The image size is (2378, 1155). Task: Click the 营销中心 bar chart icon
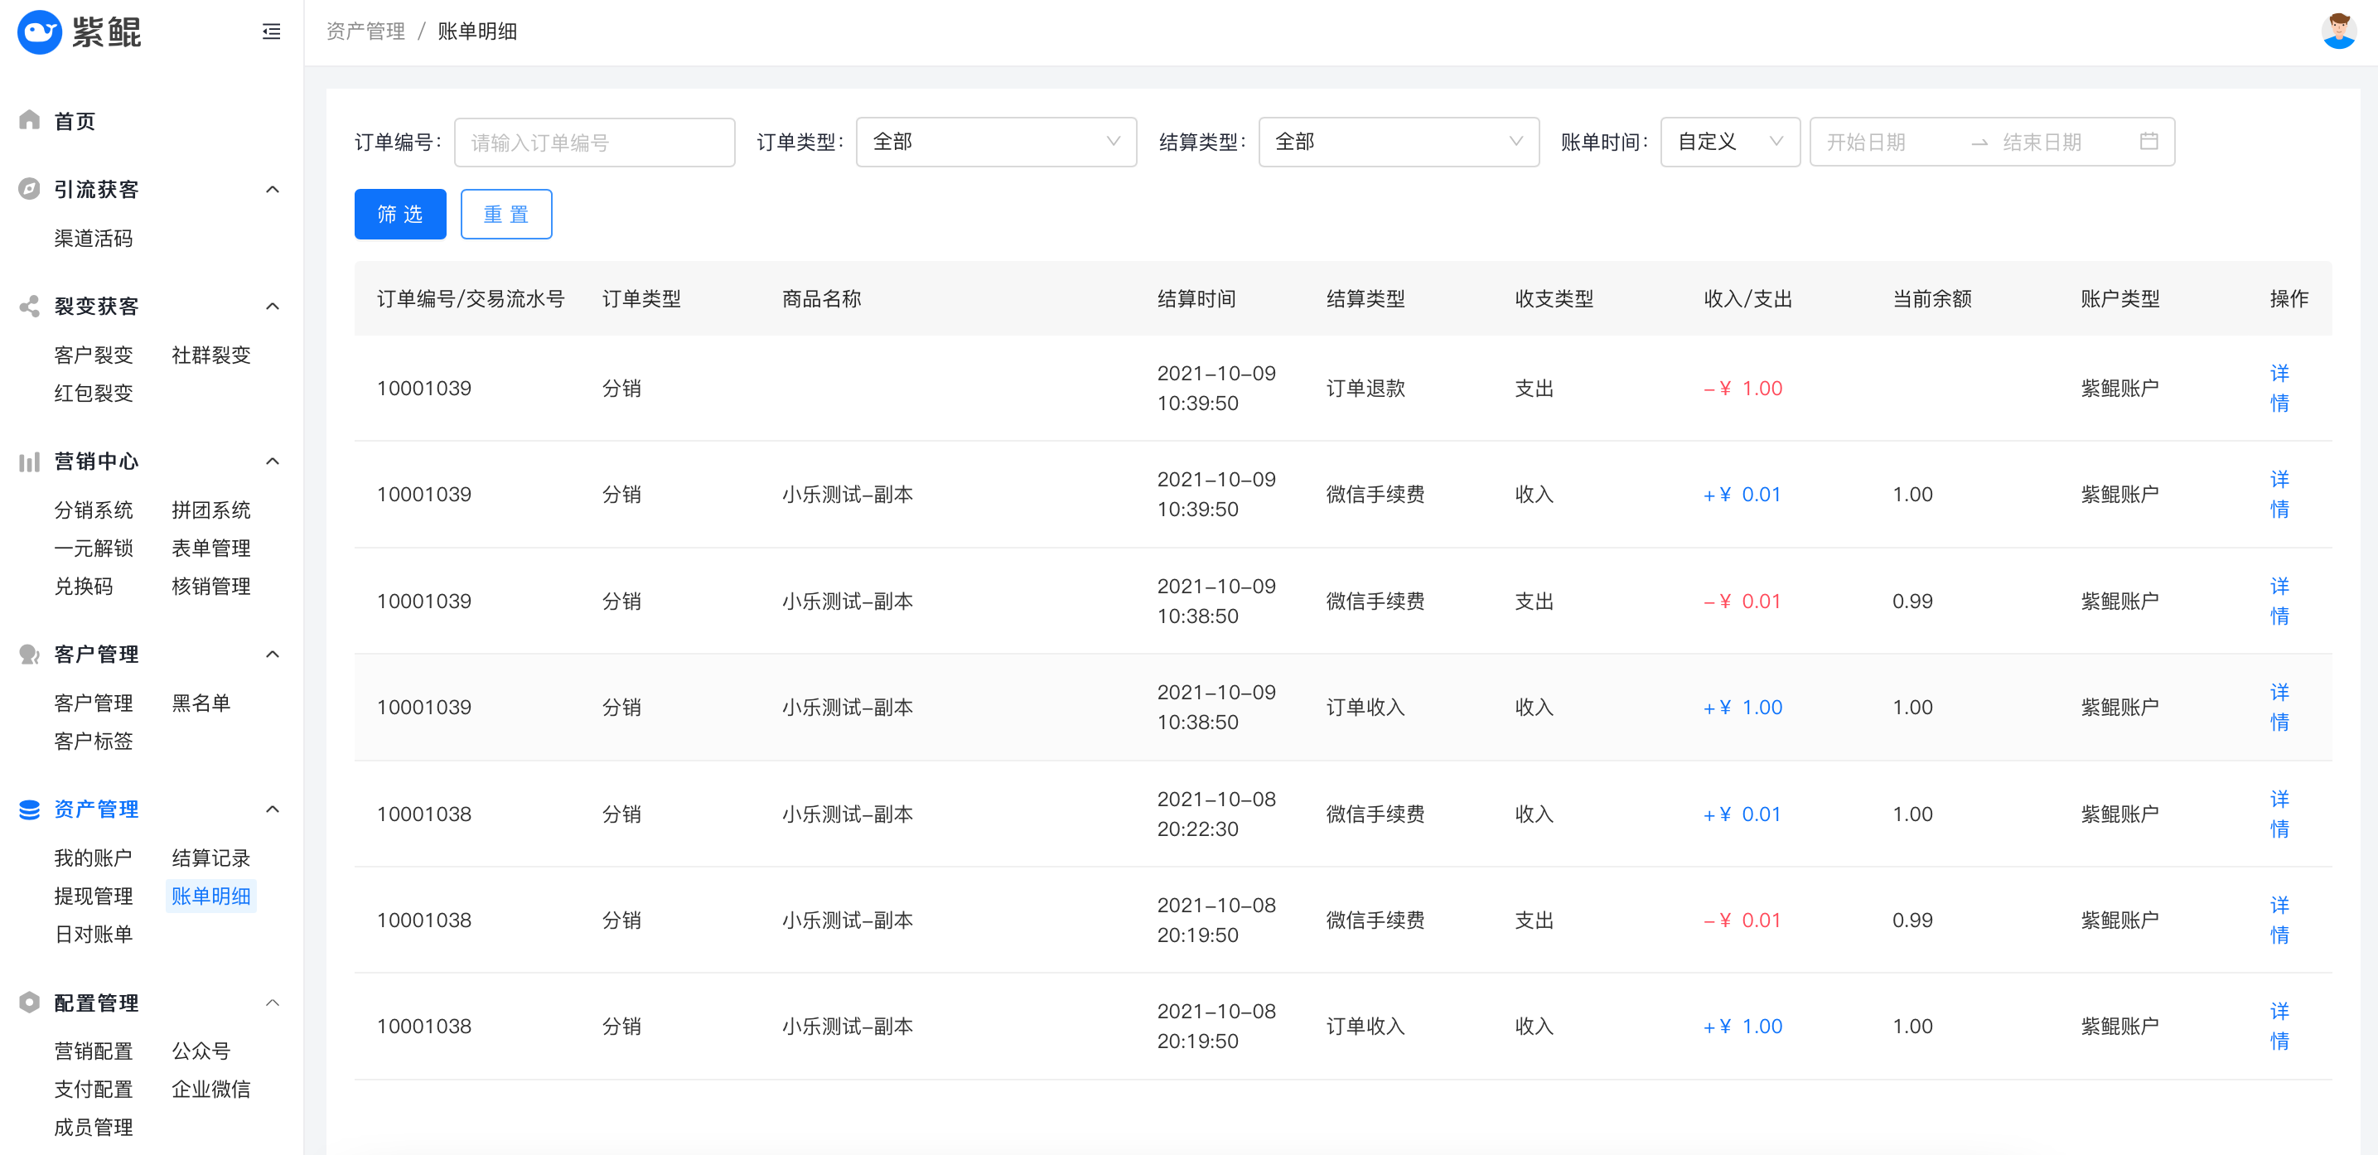coord(30,461)
